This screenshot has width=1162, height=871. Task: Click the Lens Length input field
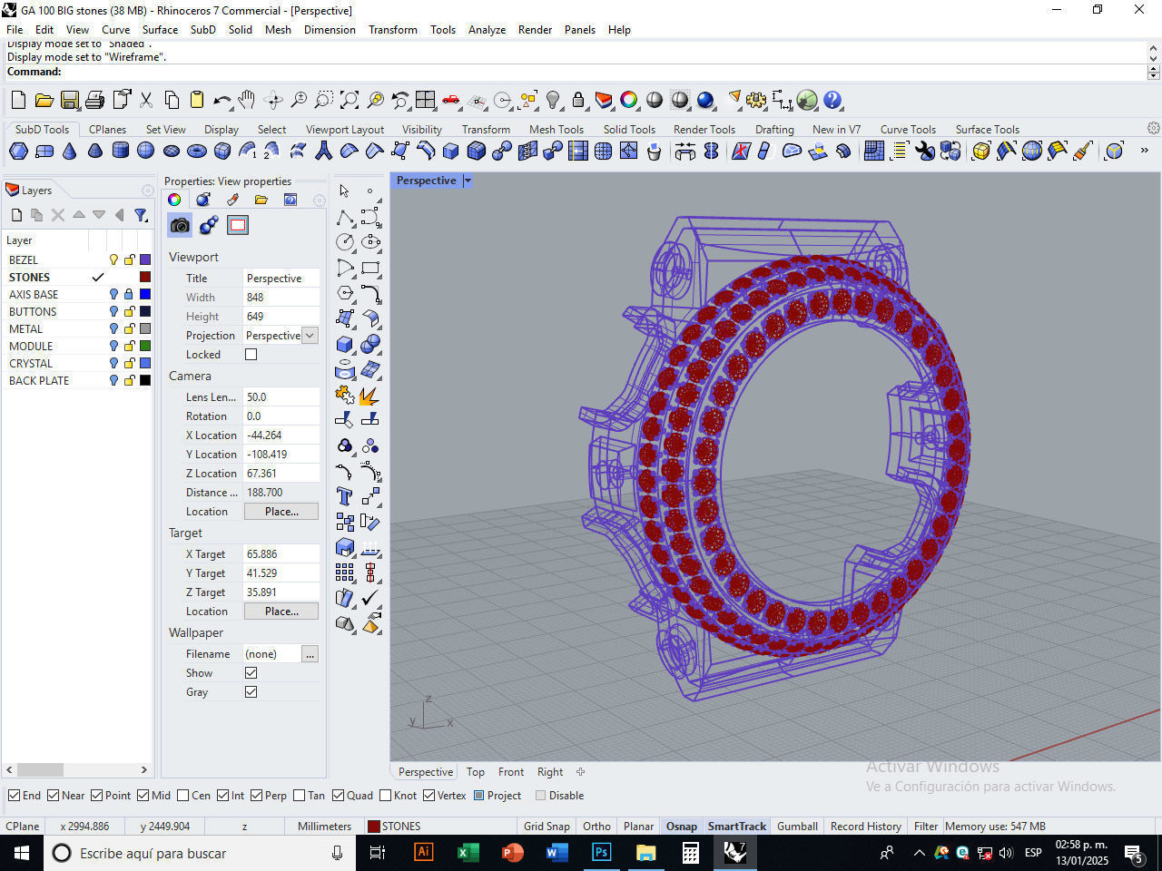point(281,397)
